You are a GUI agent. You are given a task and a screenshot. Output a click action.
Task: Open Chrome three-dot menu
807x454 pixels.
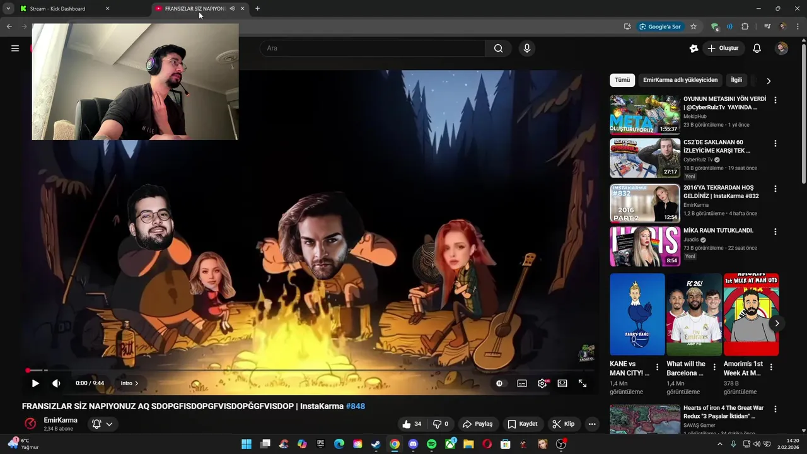(798, 26)
